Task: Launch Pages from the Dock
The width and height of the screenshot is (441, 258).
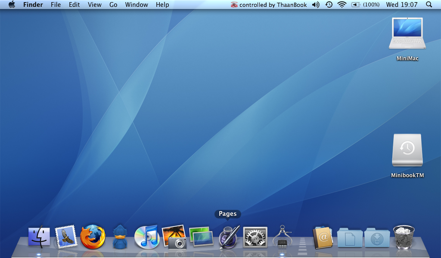Action: click(x=229, y=236)
